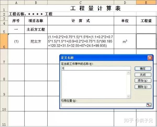
Task: Click the names list scroll-down arrow
Action: (x=128, y=96)
